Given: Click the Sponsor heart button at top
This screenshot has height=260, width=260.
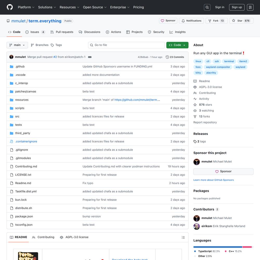Looking at the screenshot, I should click(x=168, y=21).
